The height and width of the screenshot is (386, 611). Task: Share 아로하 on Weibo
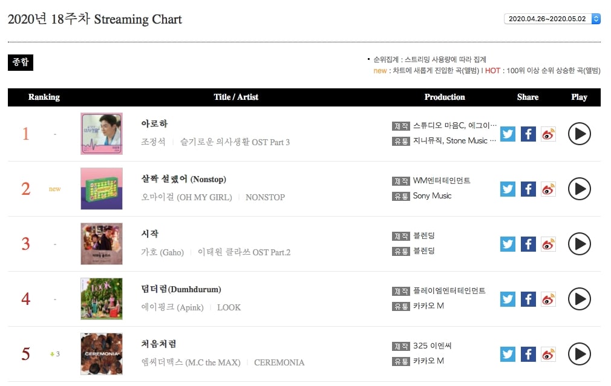(x=548, y=134)
